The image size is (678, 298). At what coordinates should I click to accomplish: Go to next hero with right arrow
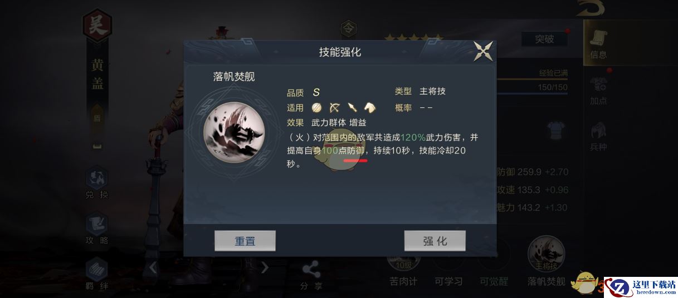coord(265,268)
